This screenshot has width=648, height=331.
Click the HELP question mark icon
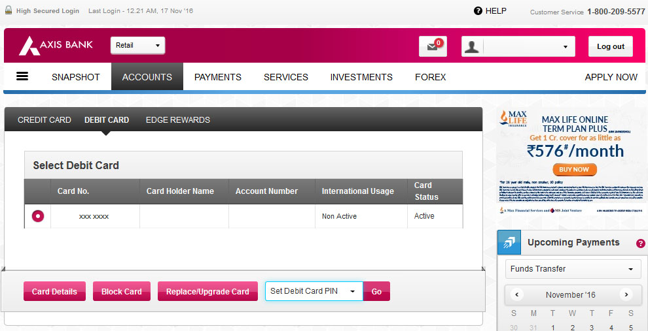(x=478, y=11)
